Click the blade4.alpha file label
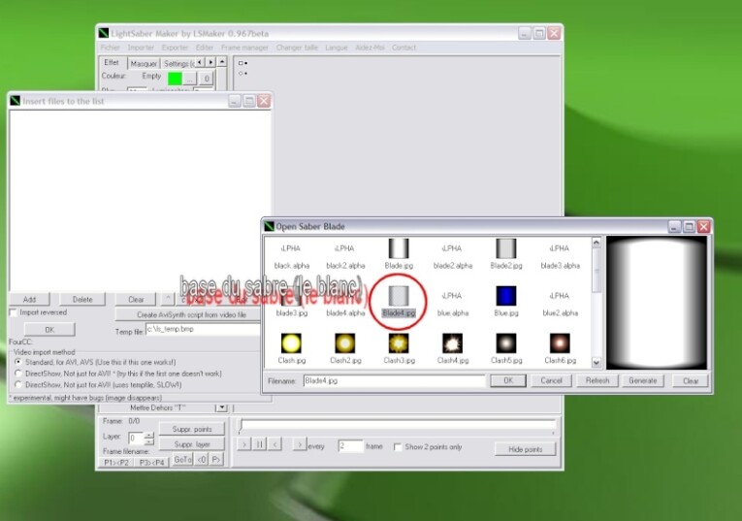The image size is (742, 521). (345, 312)
